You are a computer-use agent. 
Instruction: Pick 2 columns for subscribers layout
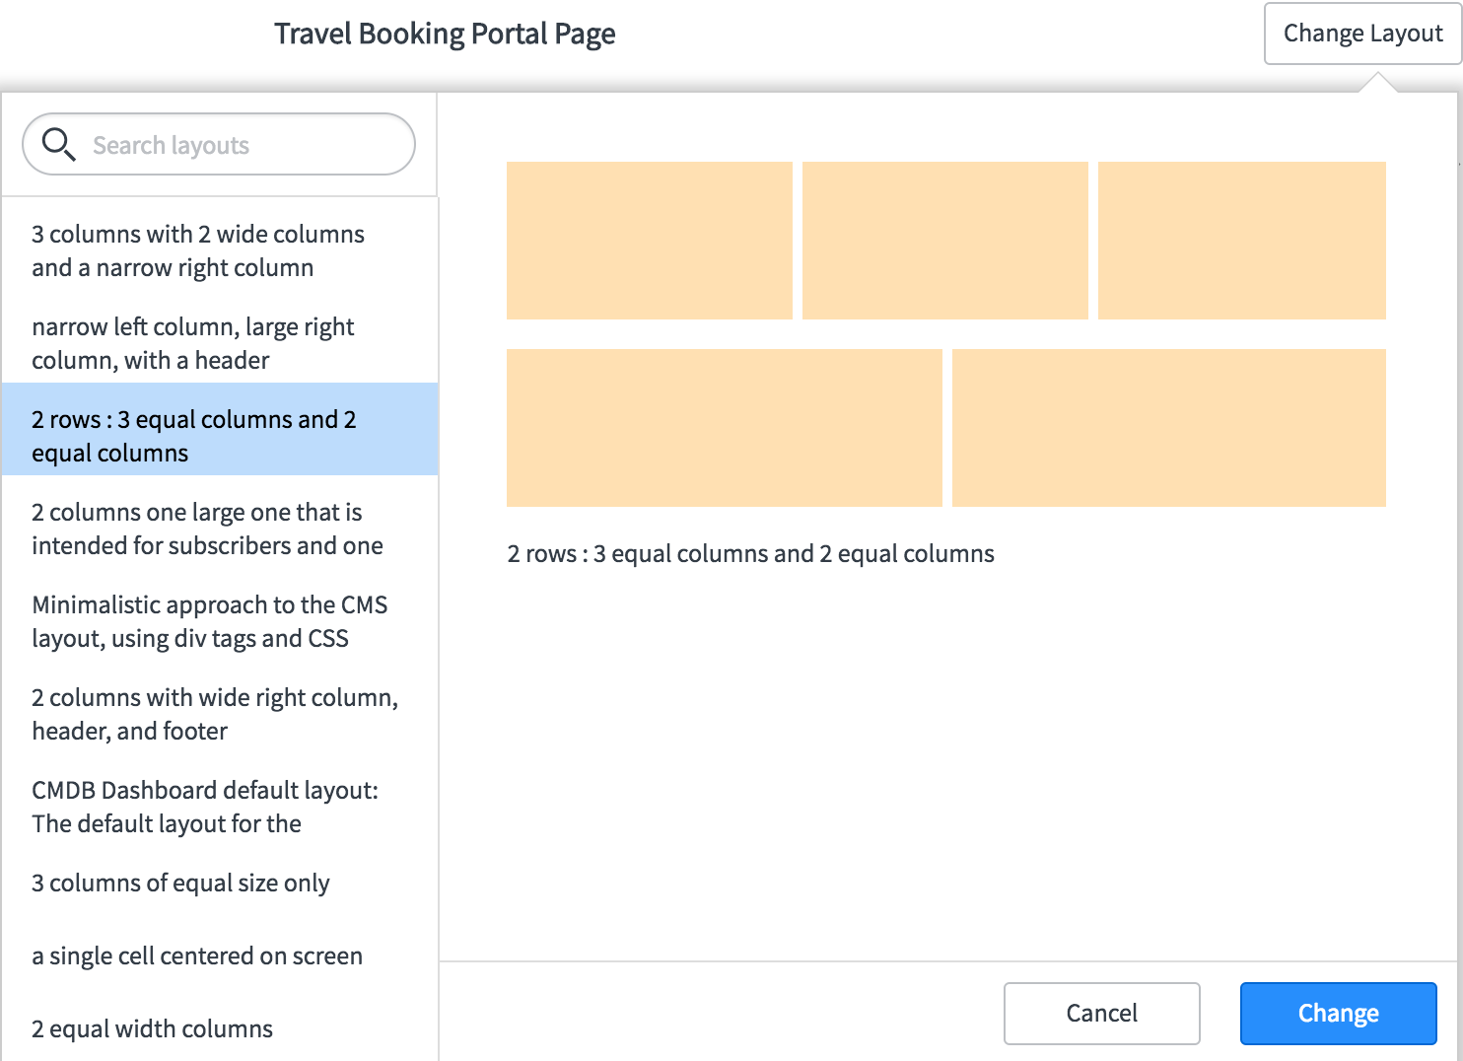click(x=220, y=529)
